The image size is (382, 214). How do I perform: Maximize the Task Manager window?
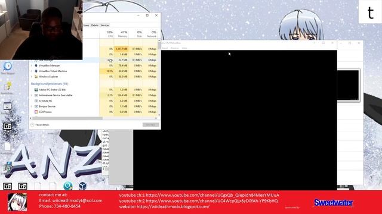click(x=147, y=15)
